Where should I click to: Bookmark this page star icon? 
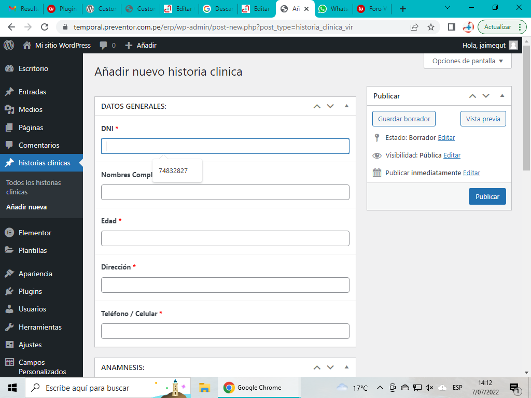point(431,27)
